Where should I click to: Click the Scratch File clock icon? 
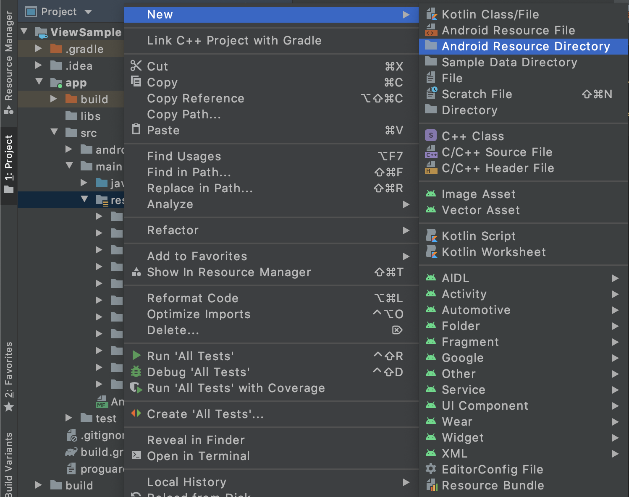pos(431,94)
